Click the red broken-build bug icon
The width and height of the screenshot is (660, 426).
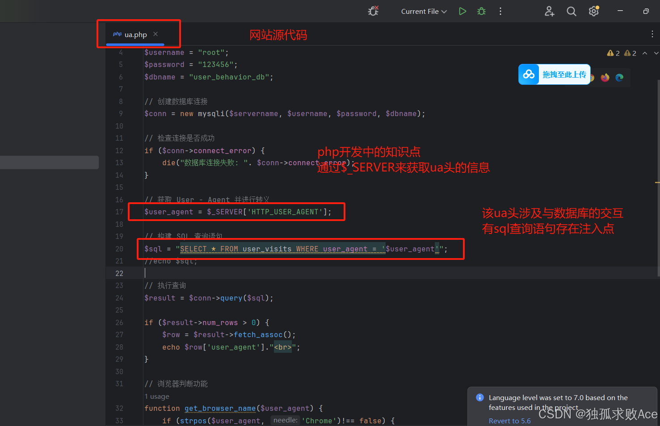click(x=373, y=11)
